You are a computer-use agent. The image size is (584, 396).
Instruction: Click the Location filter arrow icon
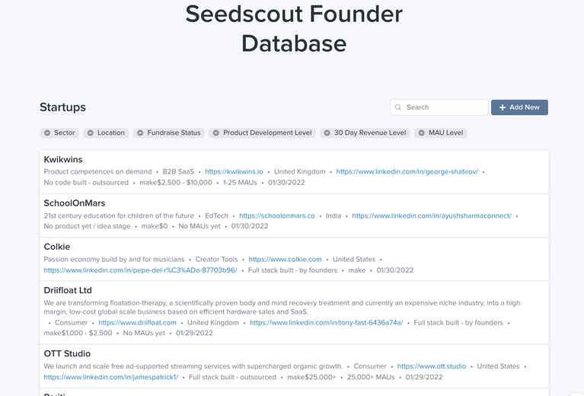pyautogui.click(x=91, y=133)
